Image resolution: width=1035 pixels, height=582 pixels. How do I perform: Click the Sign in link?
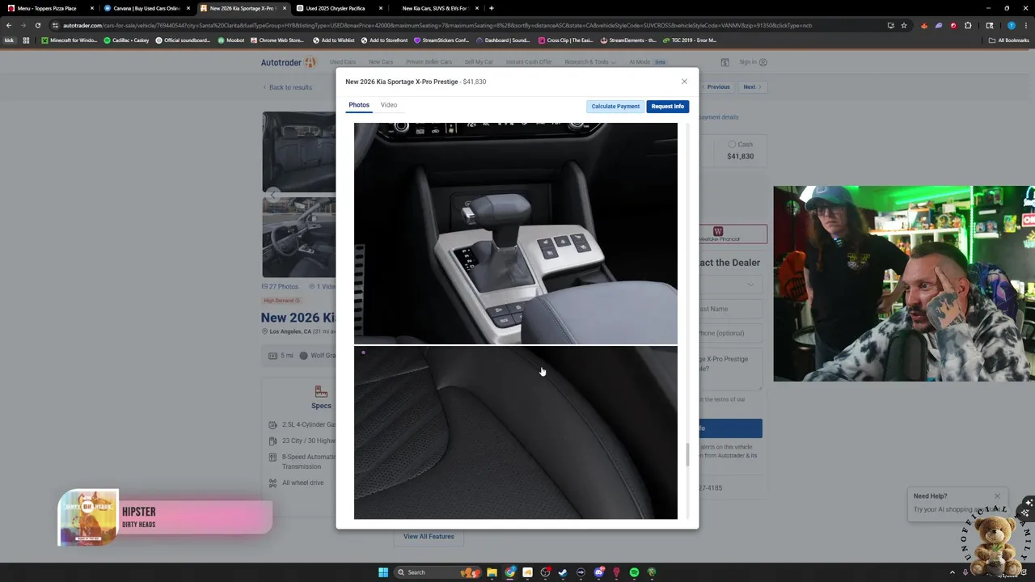tap(753, 62)
